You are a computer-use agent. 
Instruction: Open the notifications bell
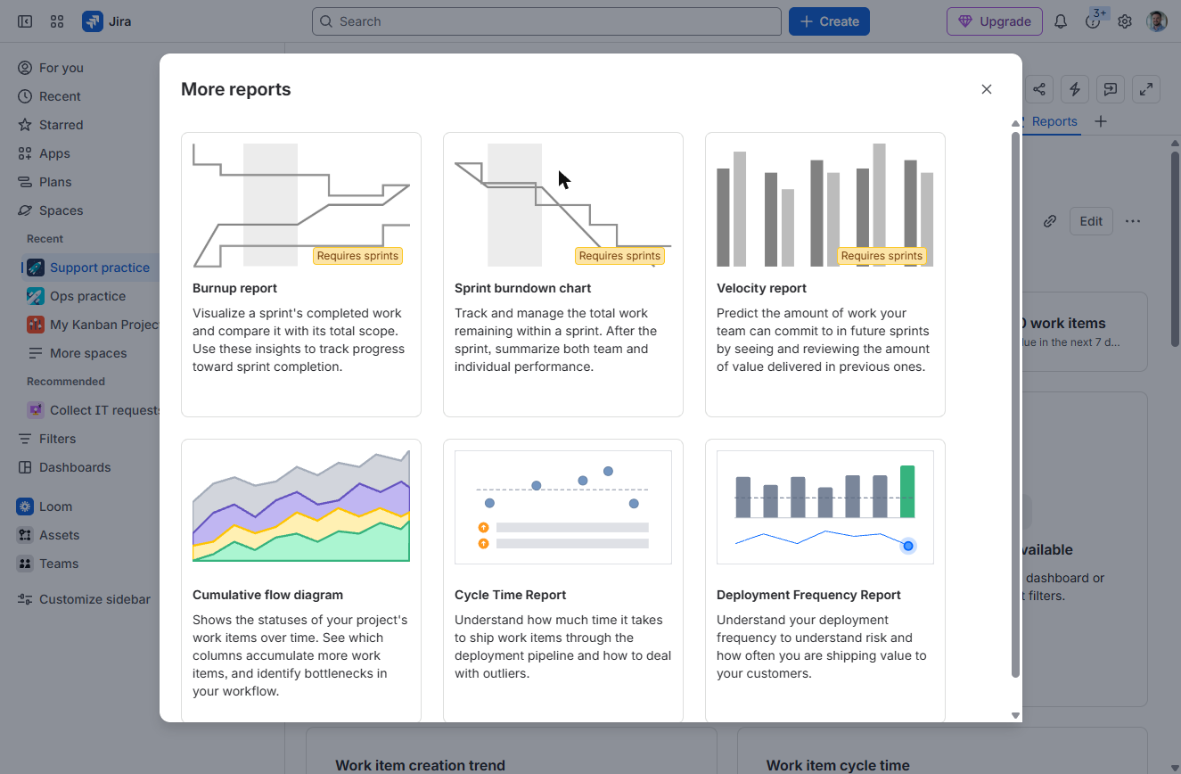point(1061,21)
